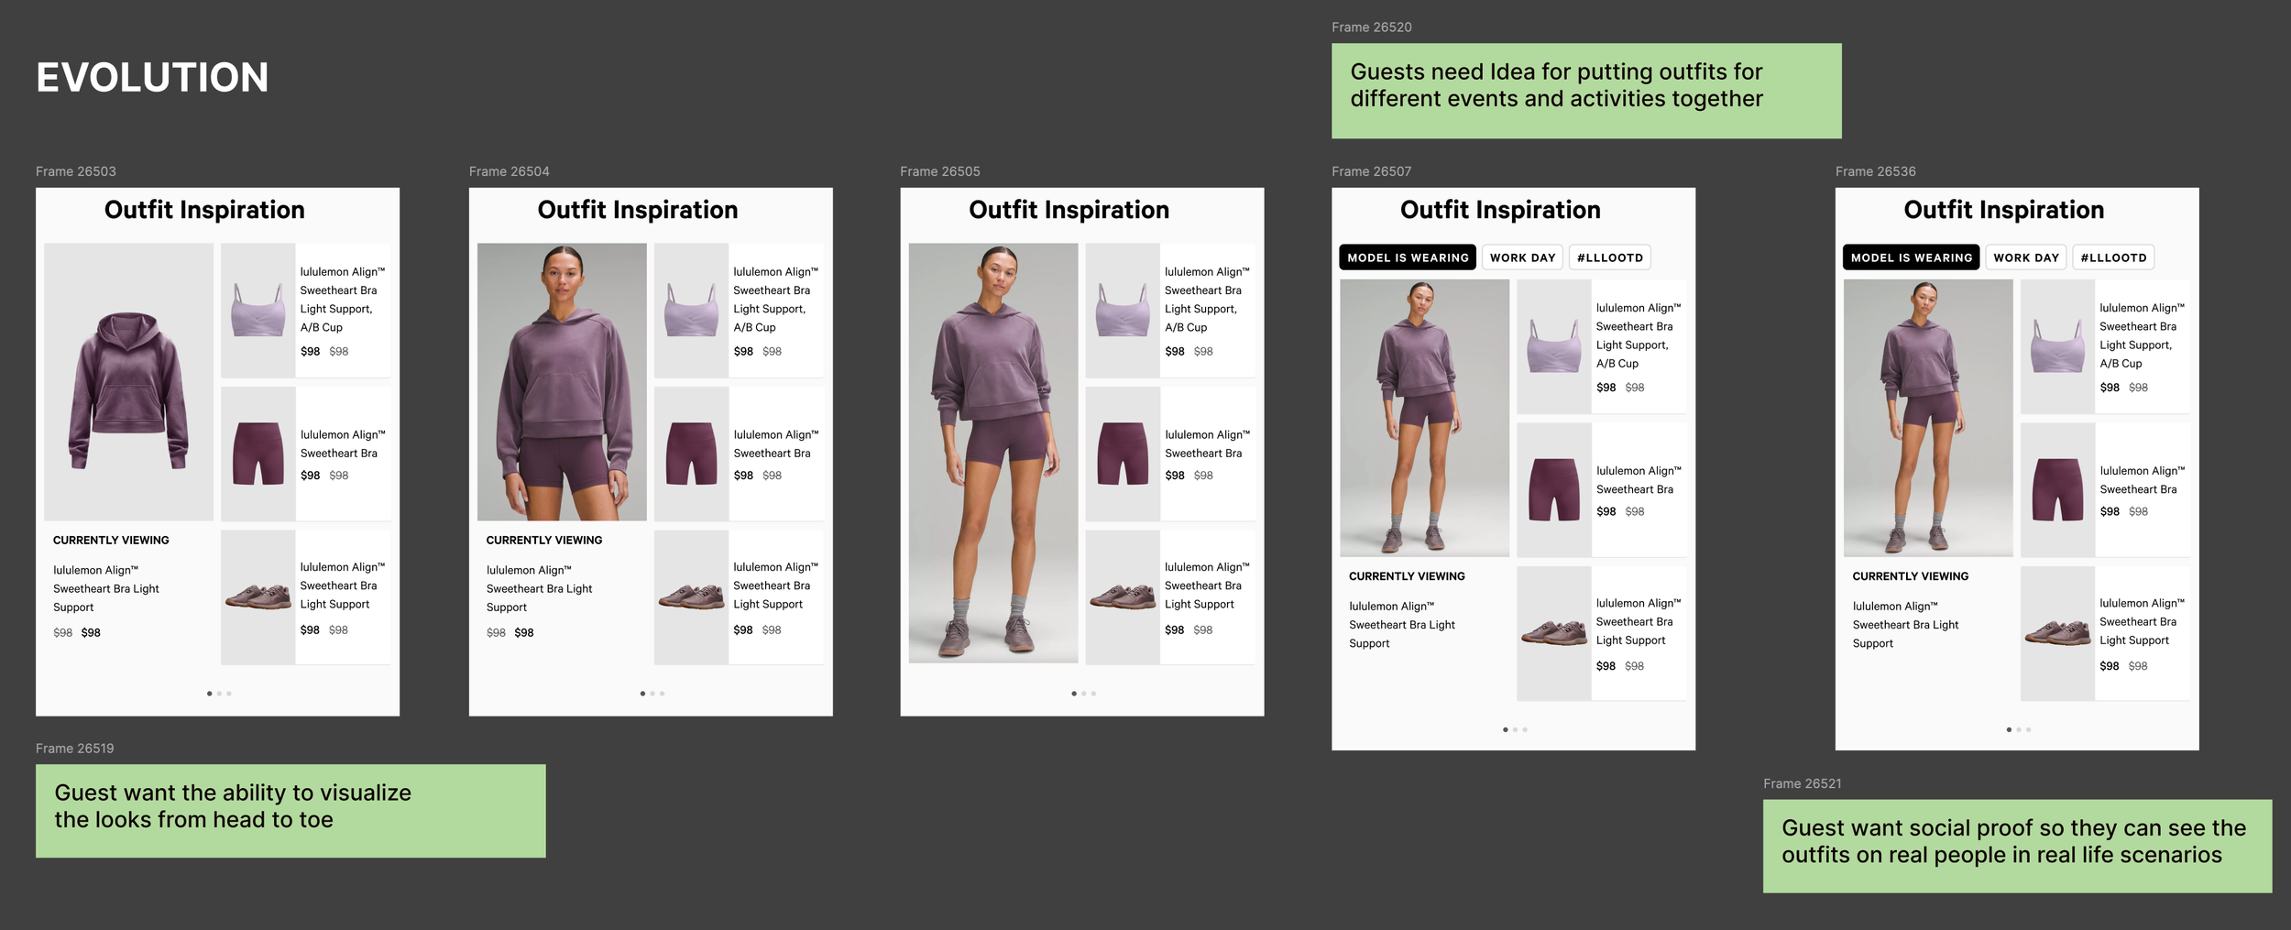Image resolution: width=2291 pixels, height=930 pixels.
Task: Click the carousel pagination dots in Frame 26505
Action: [x=1083, y=694]
